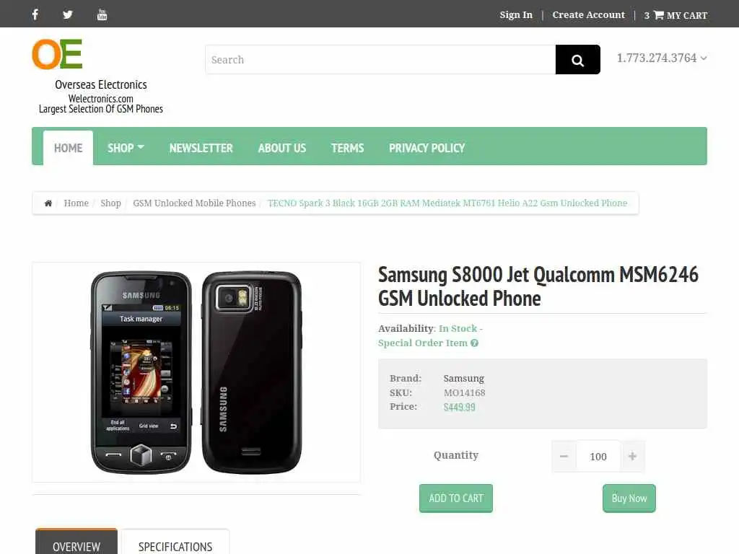Open the GSM Unlocked Mobile Phones breadcrumb
The width and height of the screenshot is (739, 554).
(194, 203)
